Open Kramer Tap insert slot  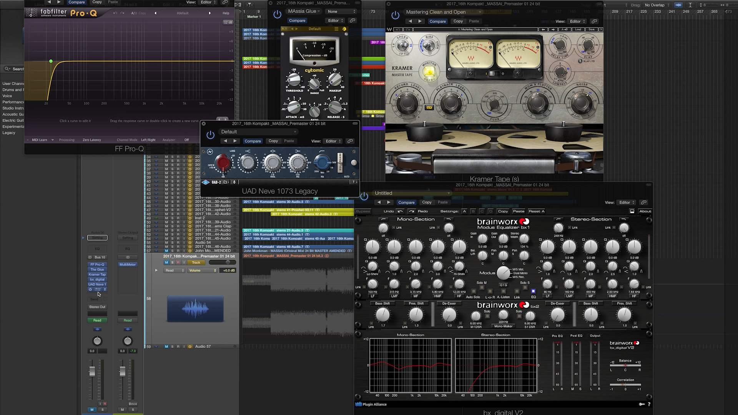click(97, 275)
